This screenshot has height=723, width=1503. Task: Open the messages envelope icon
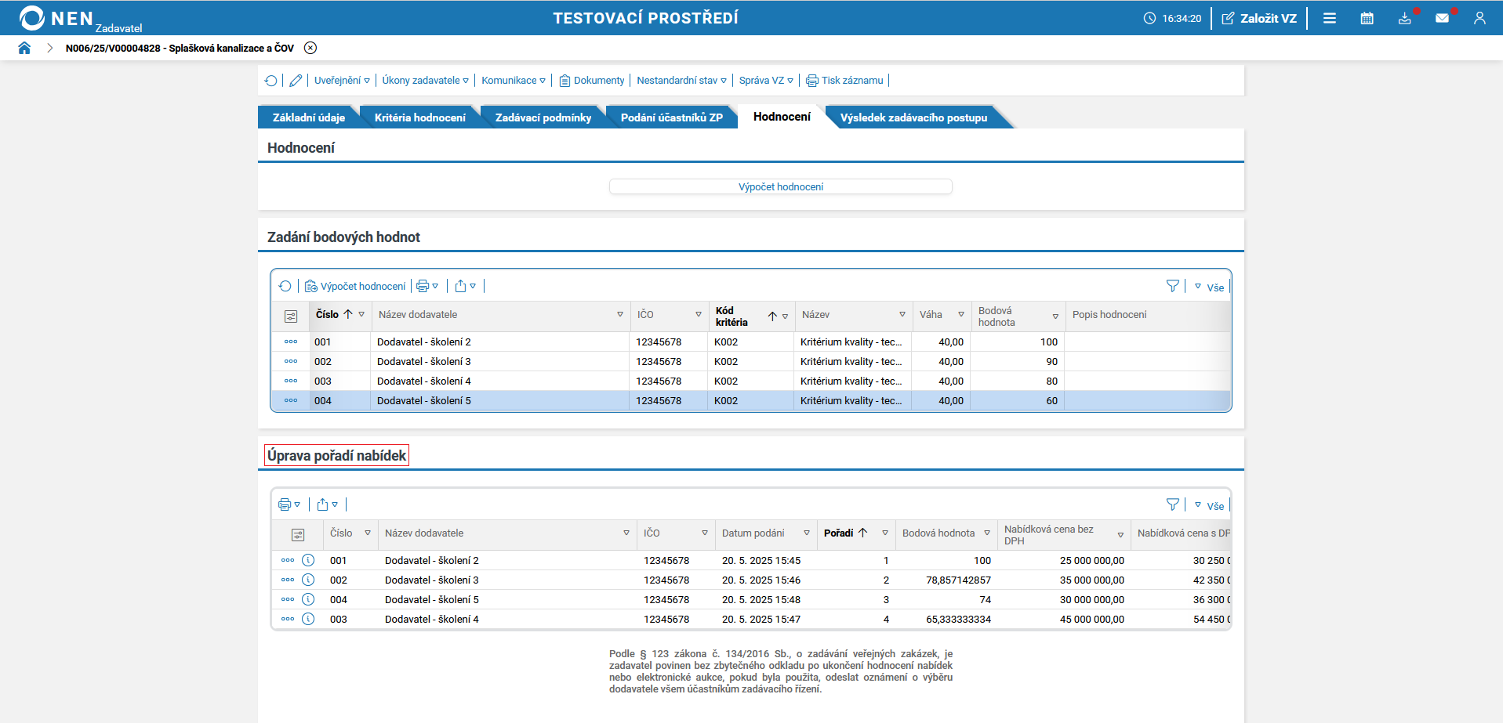1442,18
